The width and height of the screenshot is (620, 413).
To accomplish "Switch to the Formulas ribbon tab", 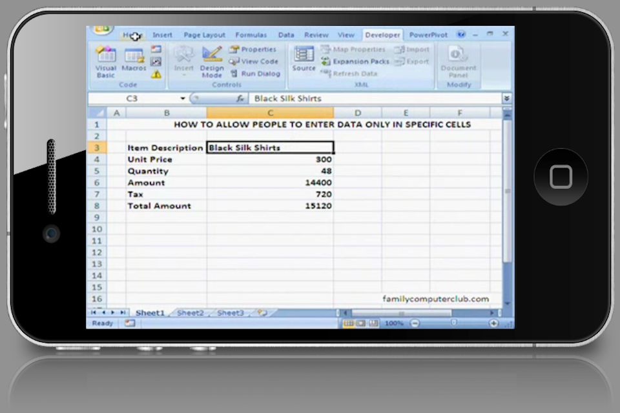I will point(251,35).
